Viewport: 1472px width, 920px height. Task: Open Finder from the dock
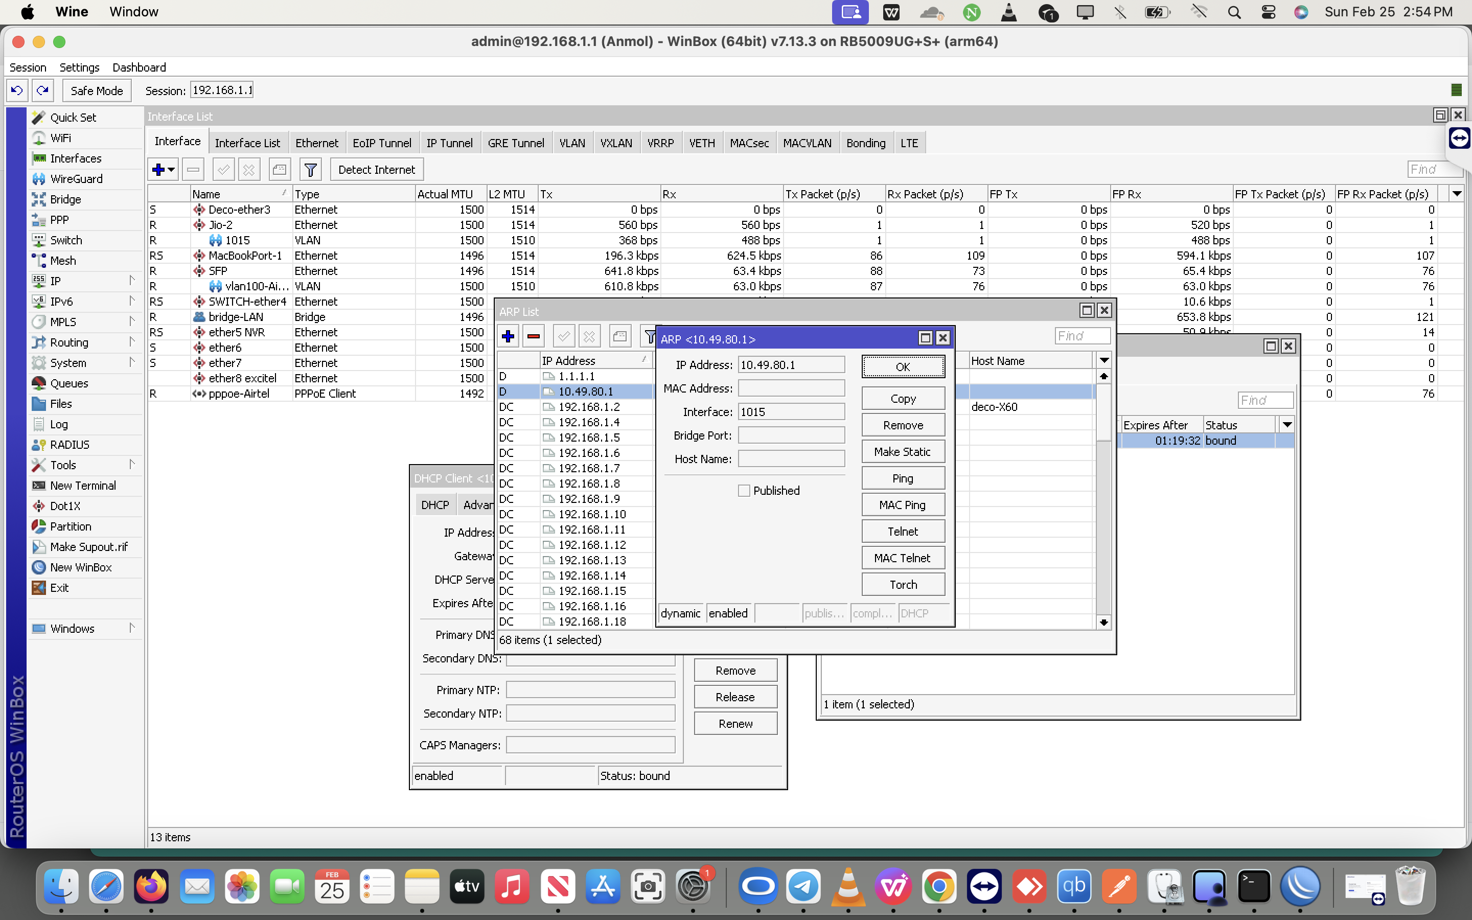[61, 887]
